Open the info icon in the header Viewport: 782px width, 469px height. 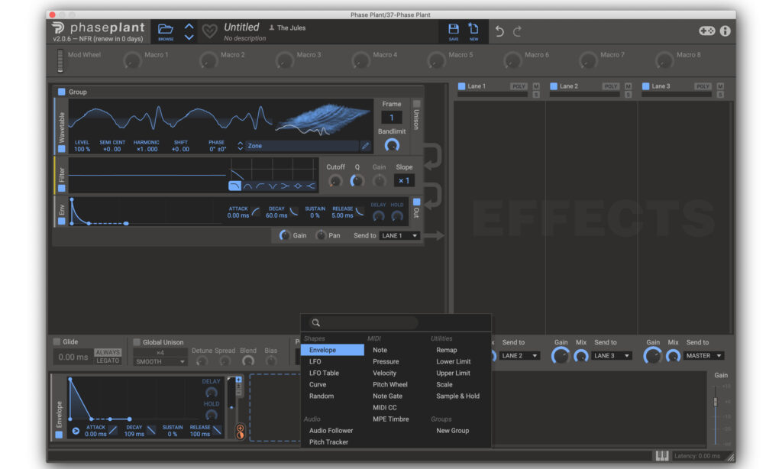(x=725, y=31)
